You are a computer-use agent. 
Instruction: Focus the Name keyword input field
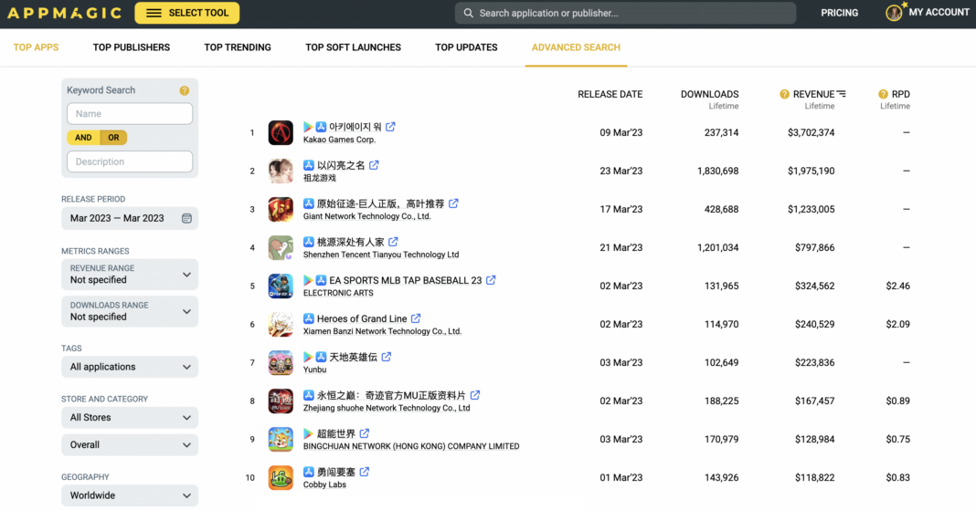point(130,114)
